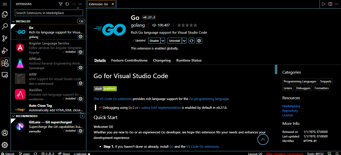The image size is (341, 155).
Task: Open the Source Control view
Action: click(5, 38)
